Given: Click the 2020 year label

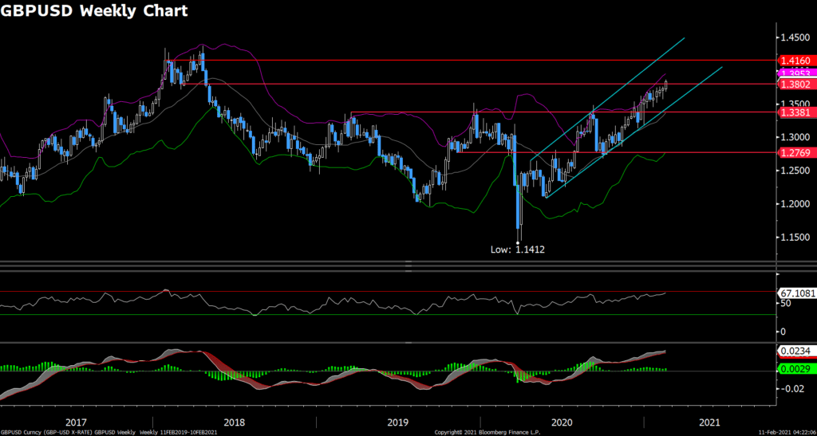Looking at the screenshot, I should coord(562,421).
